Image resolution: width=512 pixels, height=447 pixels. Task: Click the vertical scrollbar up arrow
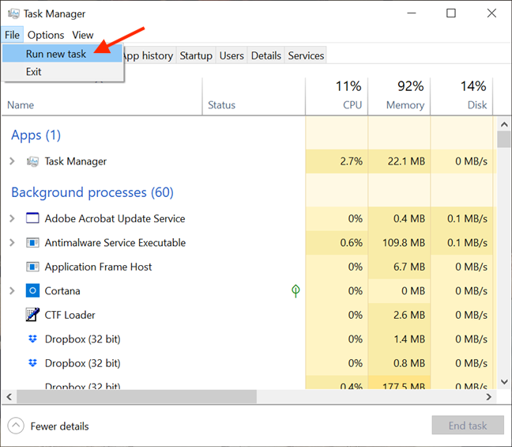pos(504,124)
